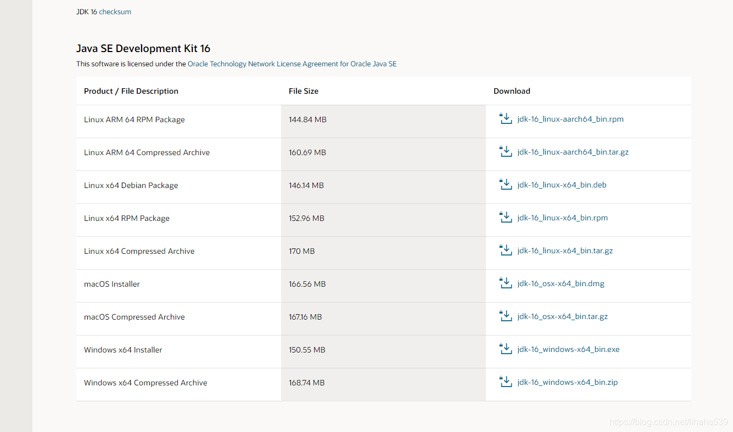Click download icon for jdk-16_windows-x64_bin.zip
Image resolution: width=733 pixels, height=432 pixels.
point(506,382)
